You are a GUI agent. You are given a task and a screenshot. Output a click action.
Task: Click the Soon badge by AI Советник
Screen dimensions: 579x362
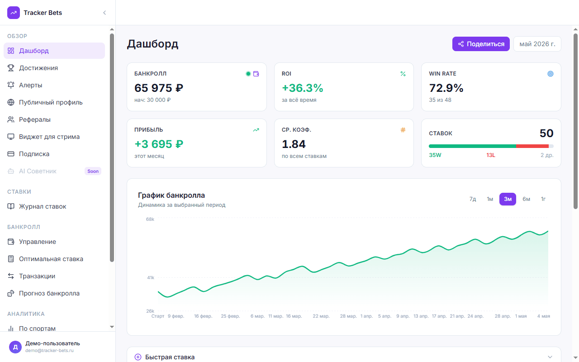coord(93,171)
